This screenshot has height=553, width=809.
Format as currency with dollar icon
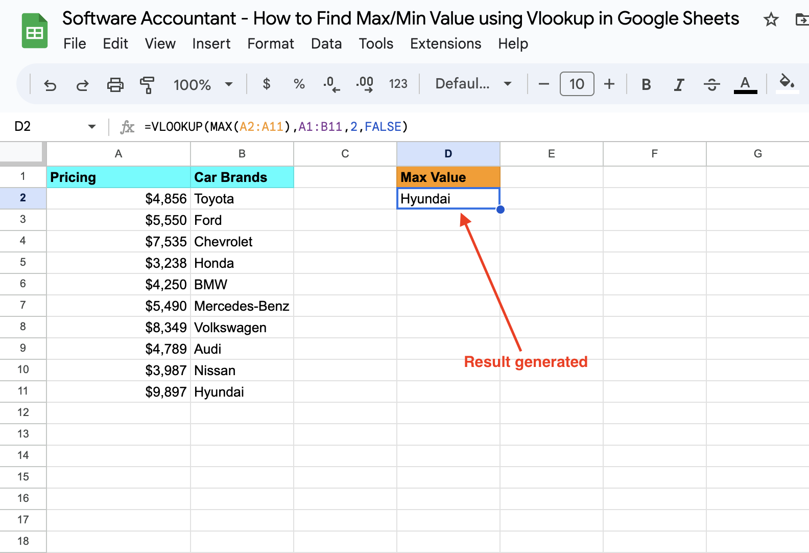[267, 84]
